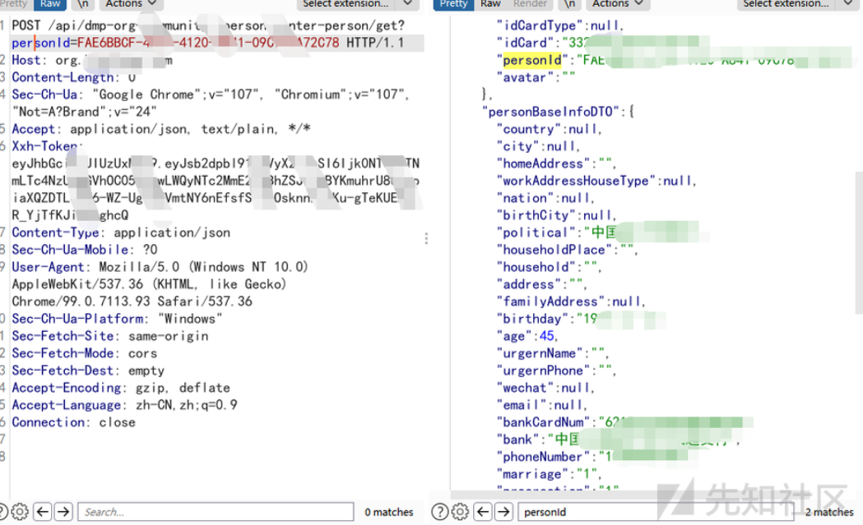Viewport: 863px width, 525px height.
Task: Open request search settings gear
Action: [20, 512]
